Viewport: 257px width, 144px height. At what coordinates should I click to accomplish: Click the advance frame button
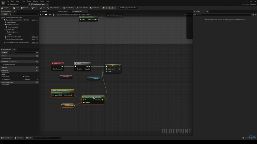click(x=107, y=8)
